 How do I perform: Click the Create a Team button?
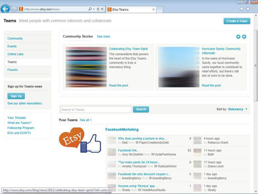[237, 21]
